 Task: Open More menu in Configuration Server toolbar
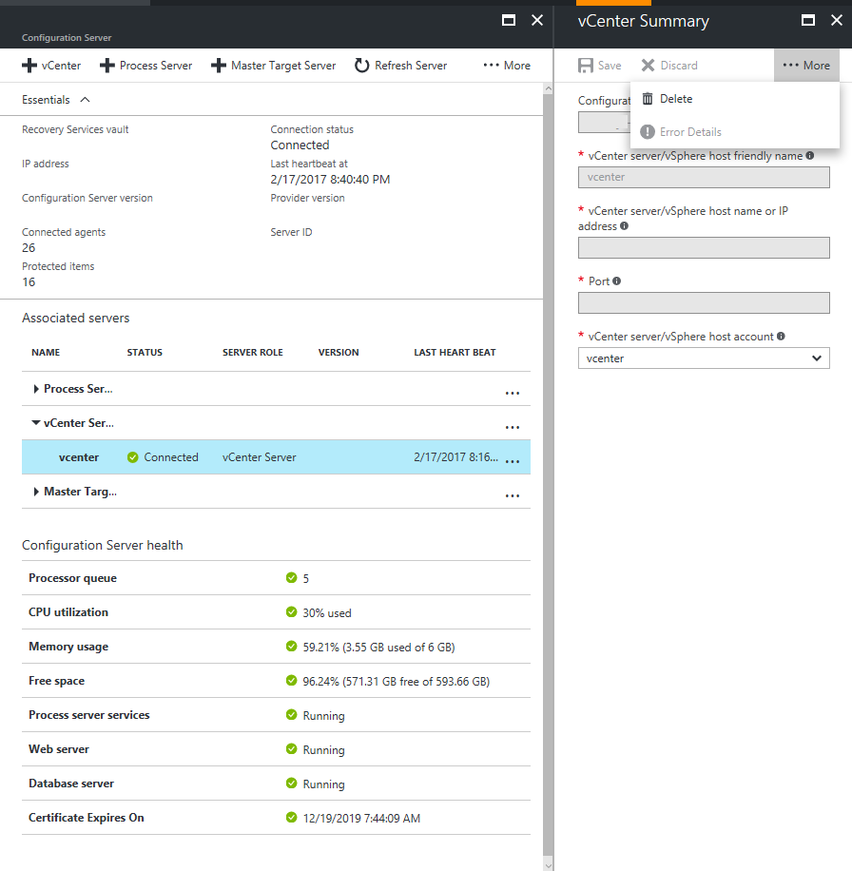pyautogui.click(x=507, y=66)
